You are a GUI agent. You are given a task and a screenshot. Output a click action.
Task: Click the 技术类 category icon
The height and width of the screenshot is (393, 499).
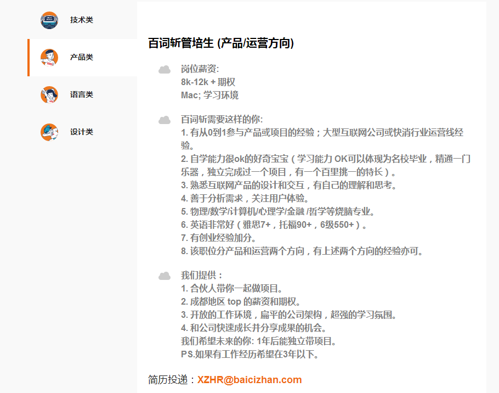[49, 20]
